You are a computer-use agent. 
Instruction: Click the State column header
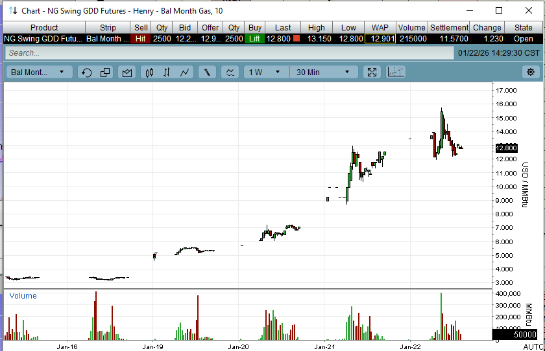(x=523, y=27)
